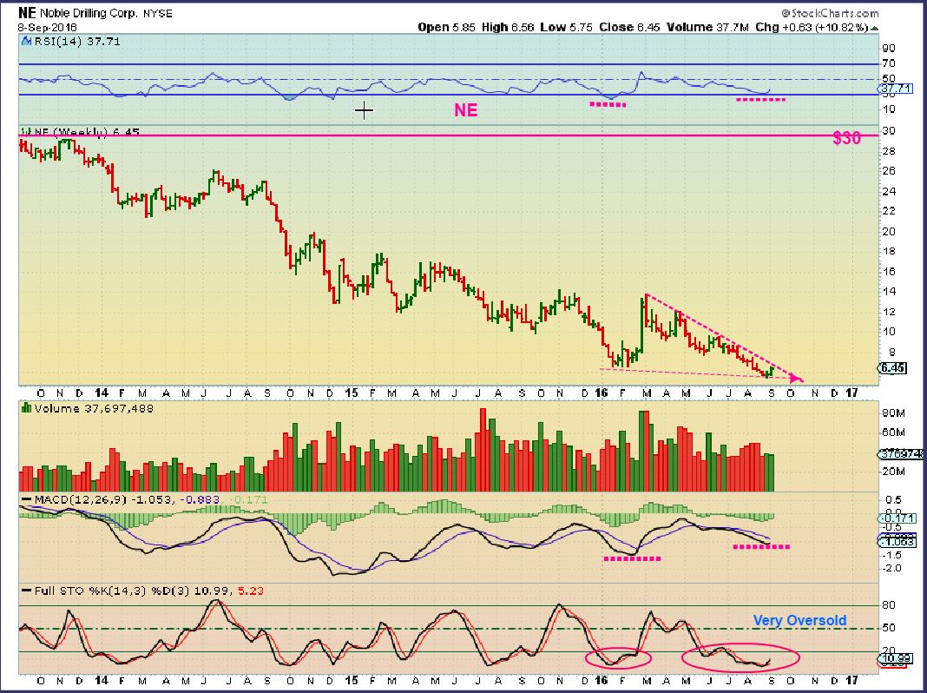Click year 17 on the bottom stochastic time axis
Image resolution: width=927 pixels, height=693 pixels.
(851, 680)
